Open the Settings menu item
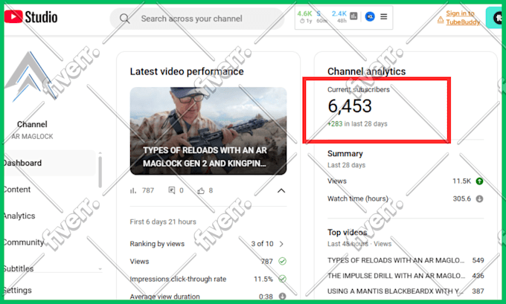506x304 pixels. [18, 290]
